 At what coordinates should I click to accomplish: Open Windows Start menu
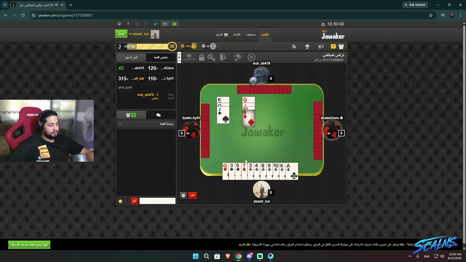(x=196, y=256)
